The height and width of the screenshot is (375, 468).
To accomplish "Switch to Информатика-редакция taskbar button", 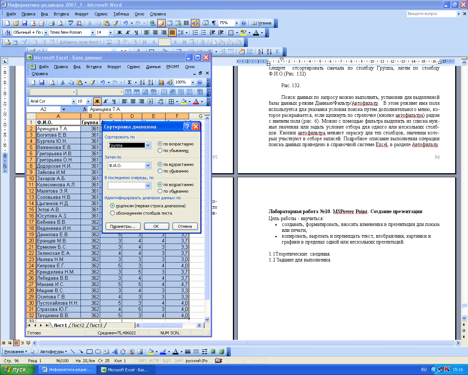I will (67, 370).
